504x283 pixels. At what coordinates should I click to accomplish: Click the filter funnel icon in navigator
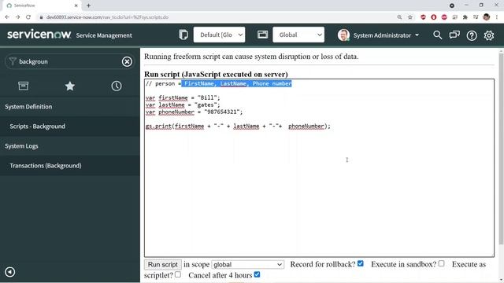click(x=13, y=61)
